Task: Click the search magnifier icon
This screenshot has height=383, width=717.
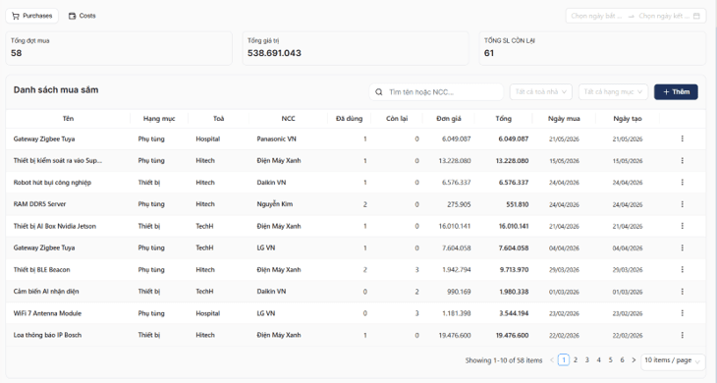Action: 378,92
